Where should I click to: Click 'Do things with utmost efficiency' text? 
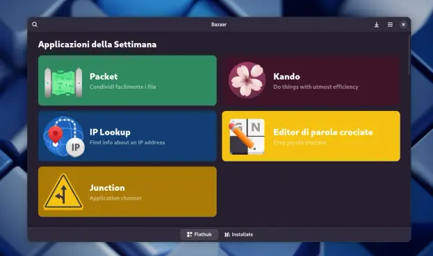click(x=316, y=87)
